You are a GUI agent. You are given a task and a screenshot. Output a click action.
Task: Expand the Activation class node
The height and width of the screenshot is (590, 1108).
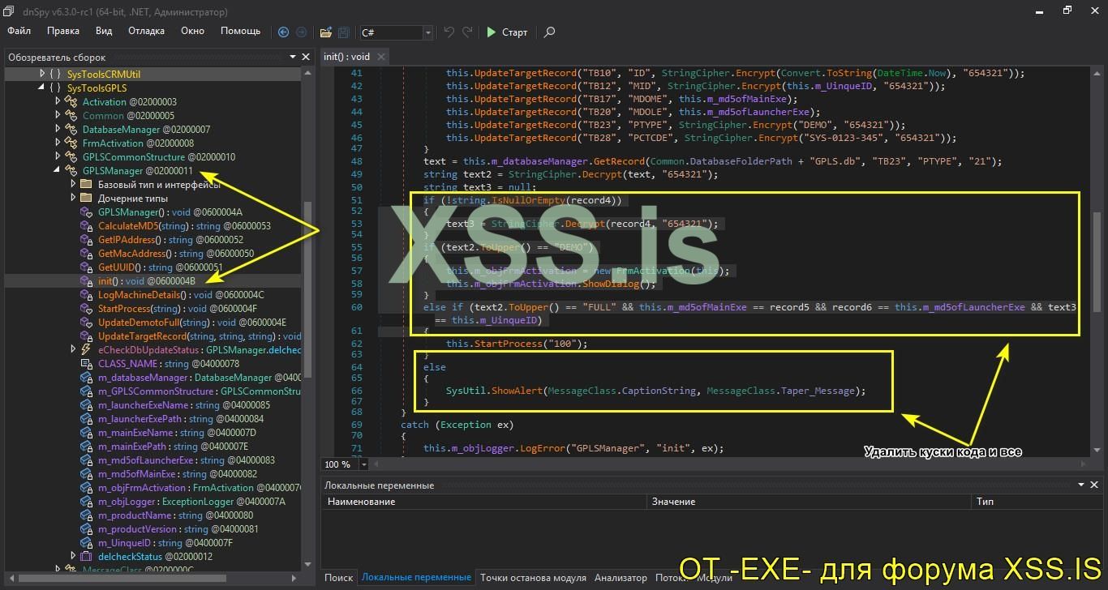tap(58, 101)
